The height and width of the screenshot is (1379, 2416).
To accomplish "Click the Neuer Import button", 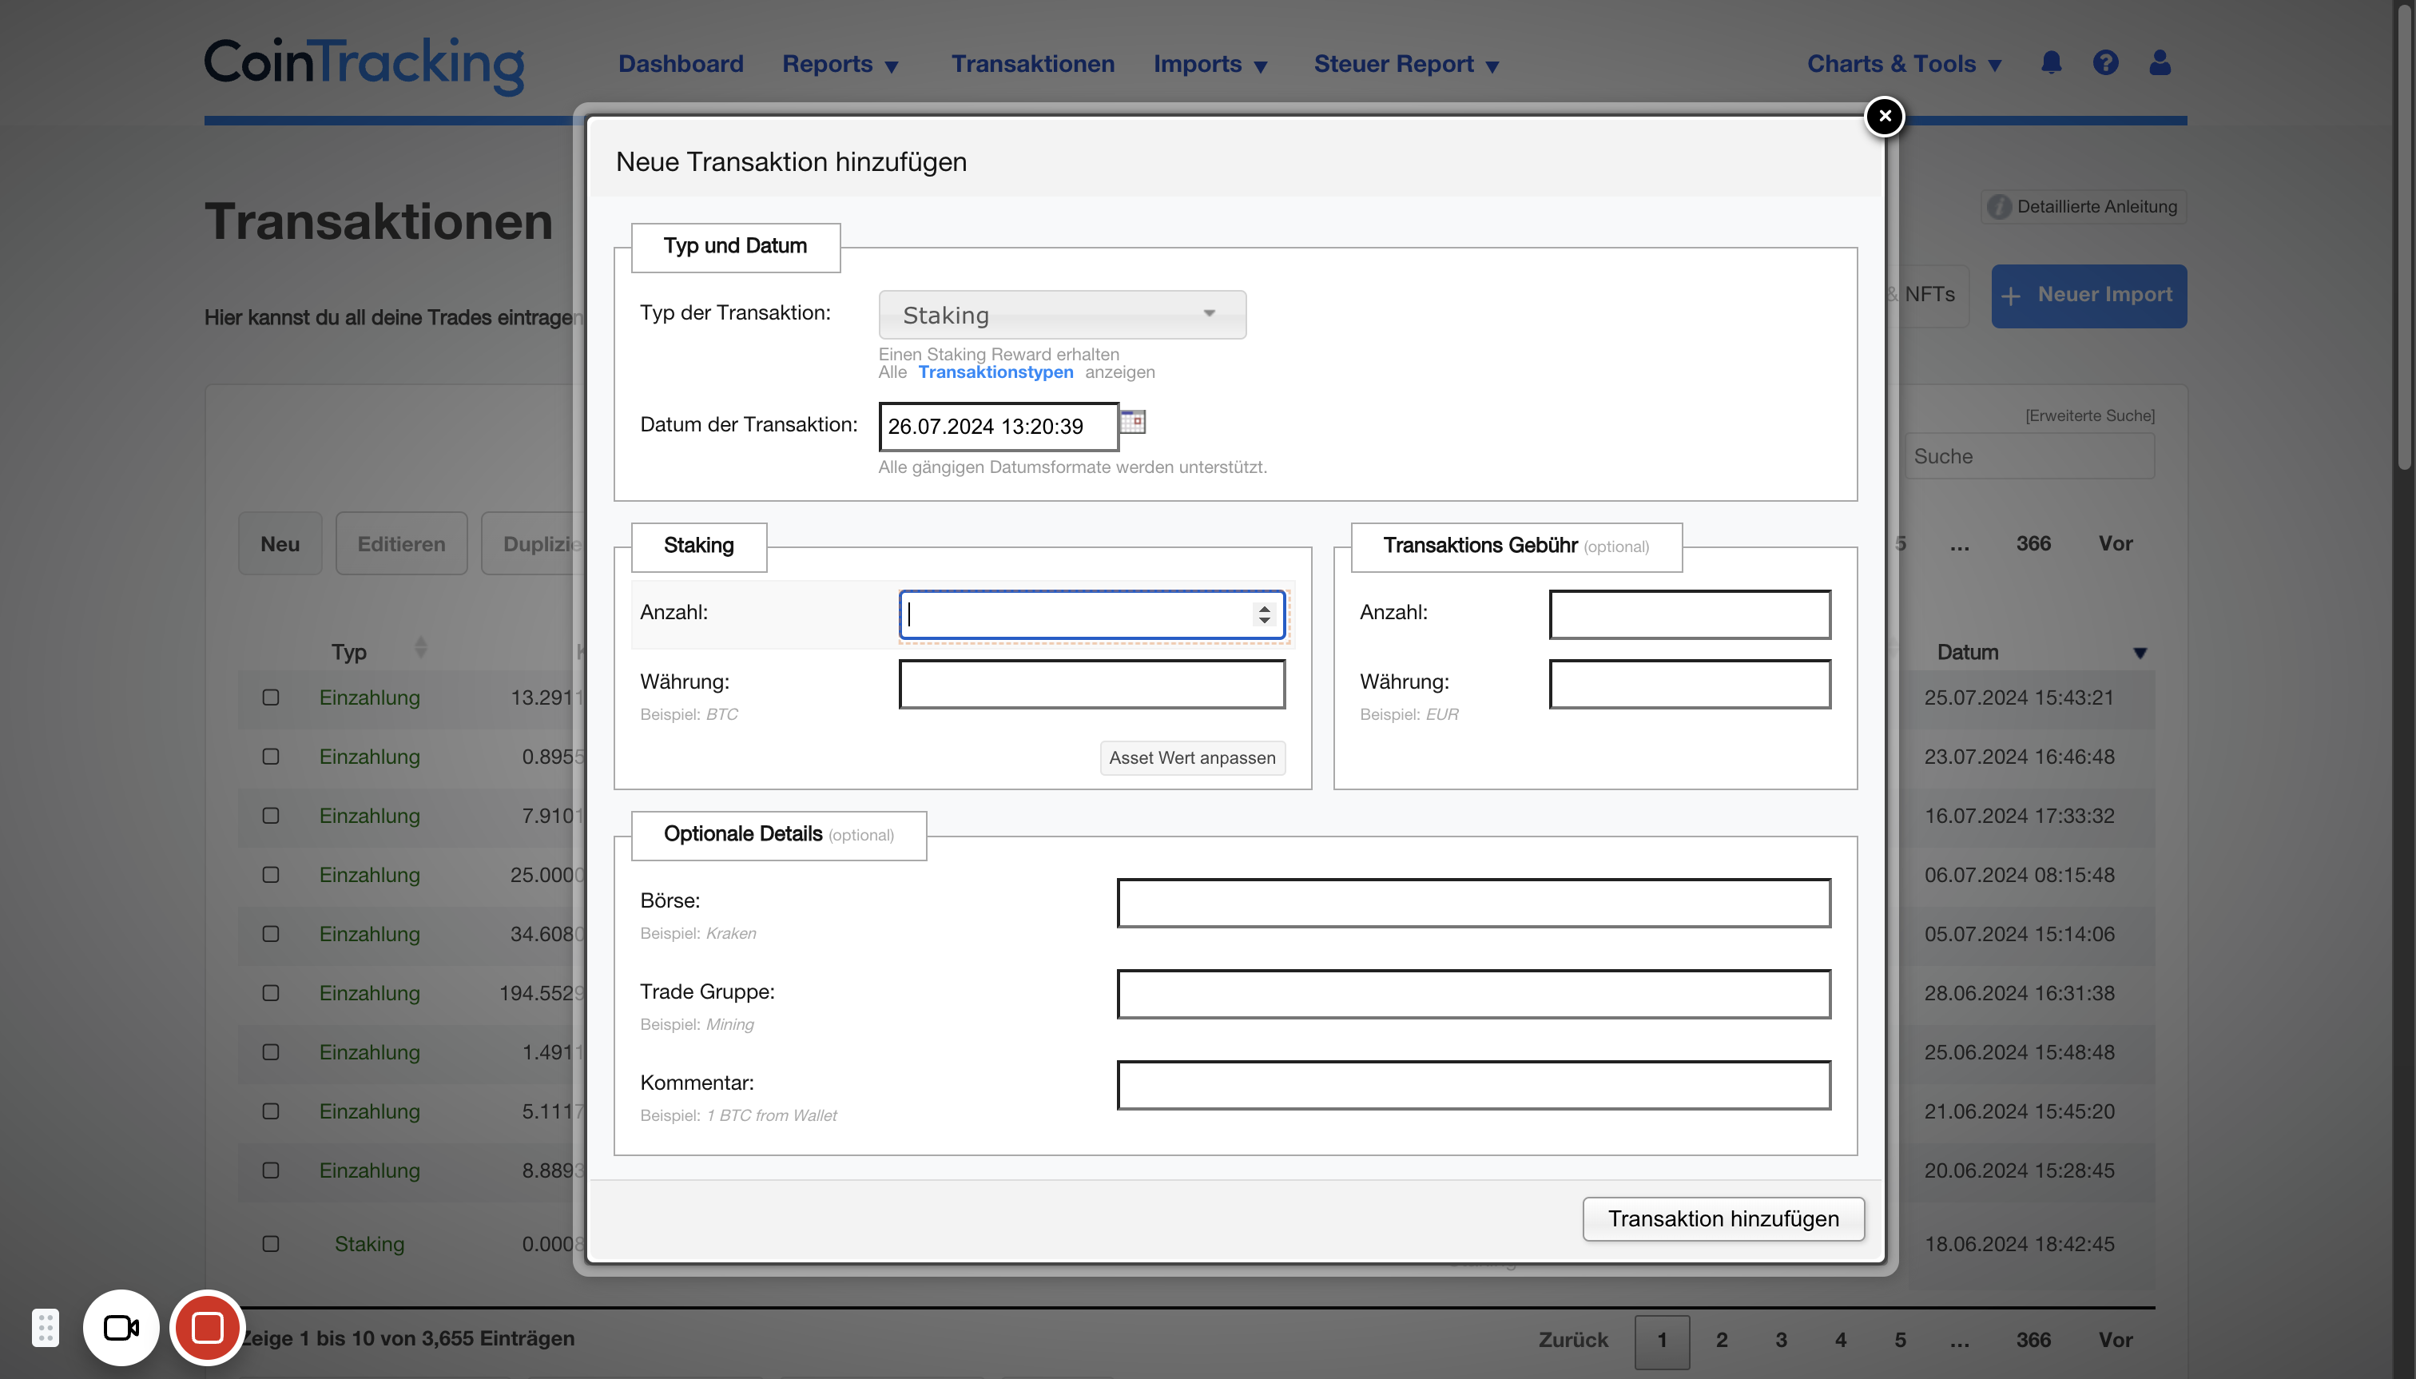I will 2088,296.
